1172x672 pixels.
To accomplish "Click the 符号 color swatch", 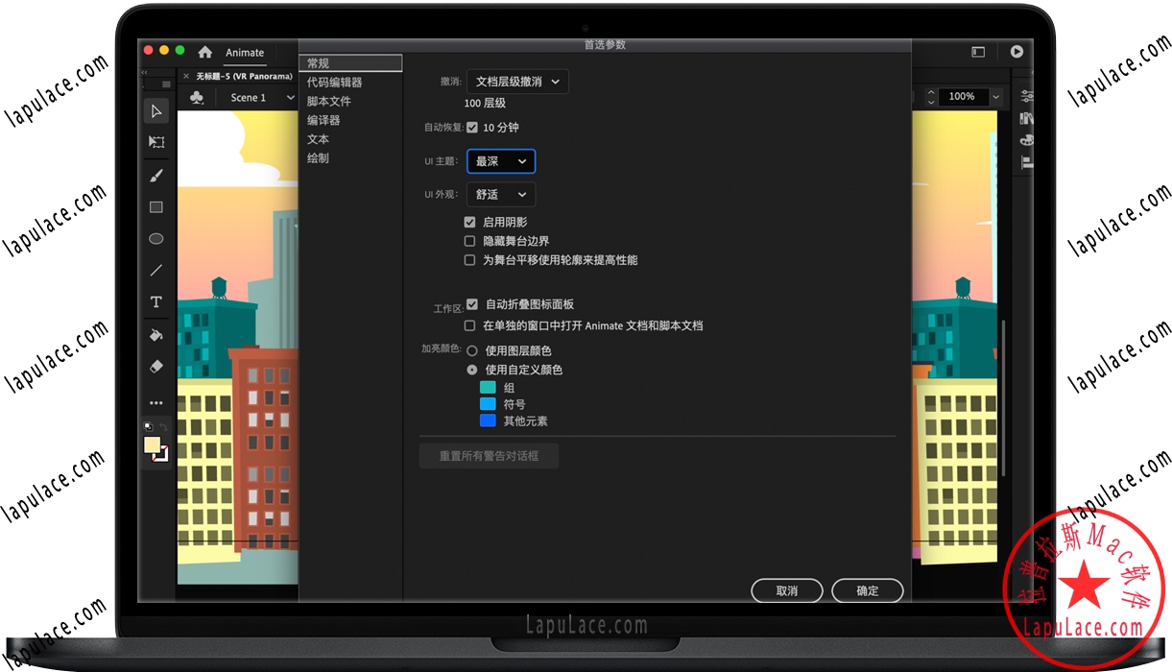I will coord(487,403).
